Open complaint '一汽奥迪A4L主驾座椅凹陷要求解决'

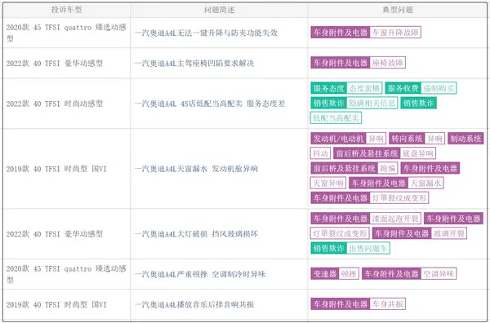[194, 64]
